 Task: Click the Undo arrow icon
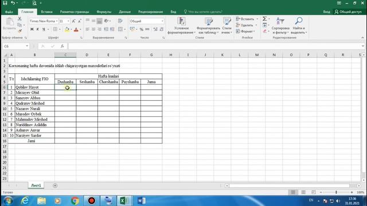(x=13, y=3)
